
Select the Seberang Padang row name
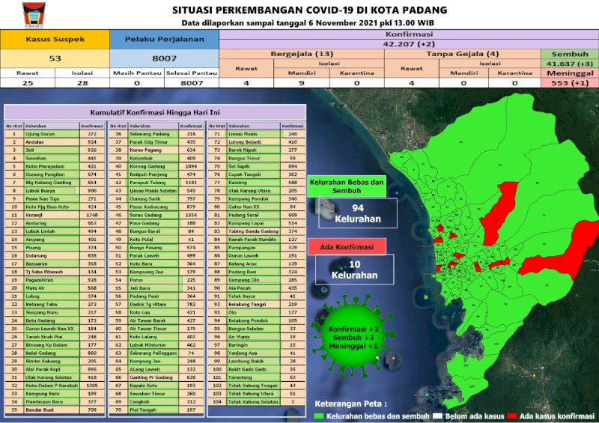pos(153,134)
